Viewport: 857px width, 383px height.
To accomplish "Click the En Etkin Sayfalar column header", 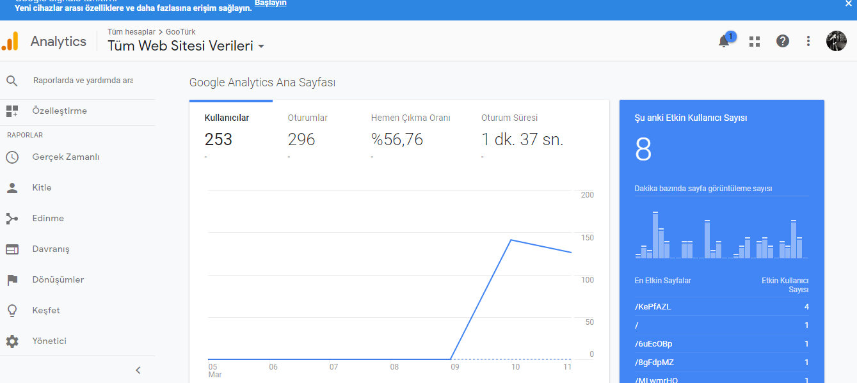I will coord(662,281).
